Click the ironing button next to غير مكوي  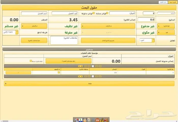(x=166, y=33)
